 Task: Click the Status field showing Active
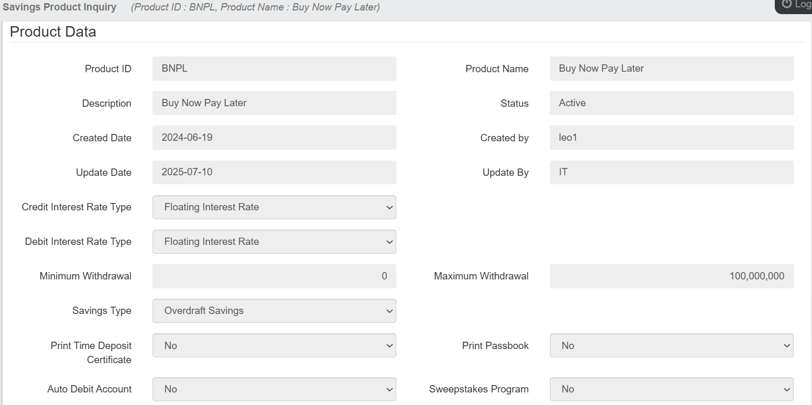(671, 103)
